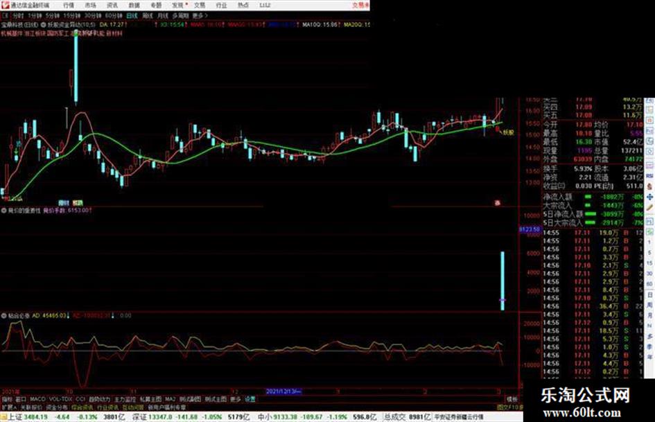Open the 资讯 menu
Viewport: 655px width, 422px height.
(x=112, y=6)
